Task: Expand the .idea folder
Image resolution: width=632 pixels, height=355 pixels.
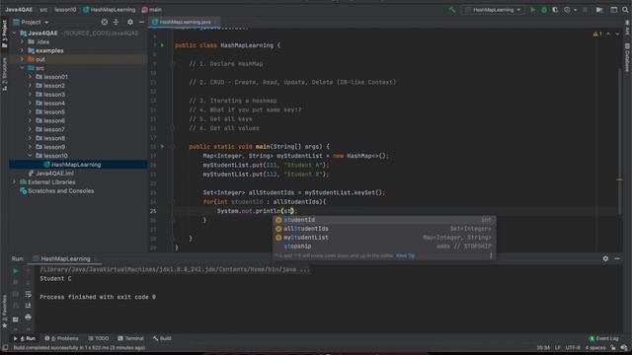Action: (x=22, y=41)
